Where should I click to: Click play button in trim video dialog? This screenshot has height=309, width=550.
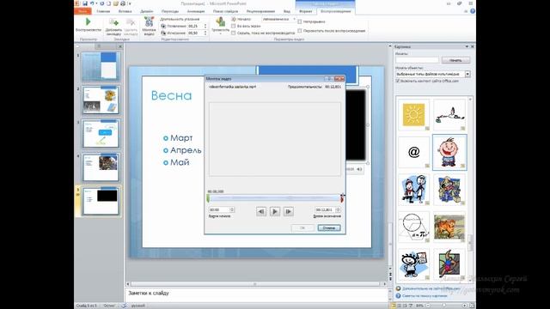[x=275, y=212]
